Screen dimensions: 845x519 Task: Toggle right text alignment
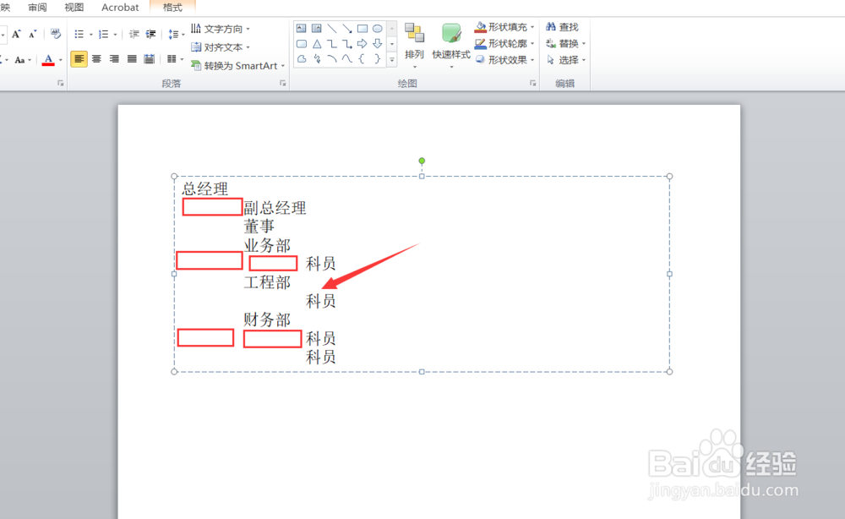[x=114, y=58]
